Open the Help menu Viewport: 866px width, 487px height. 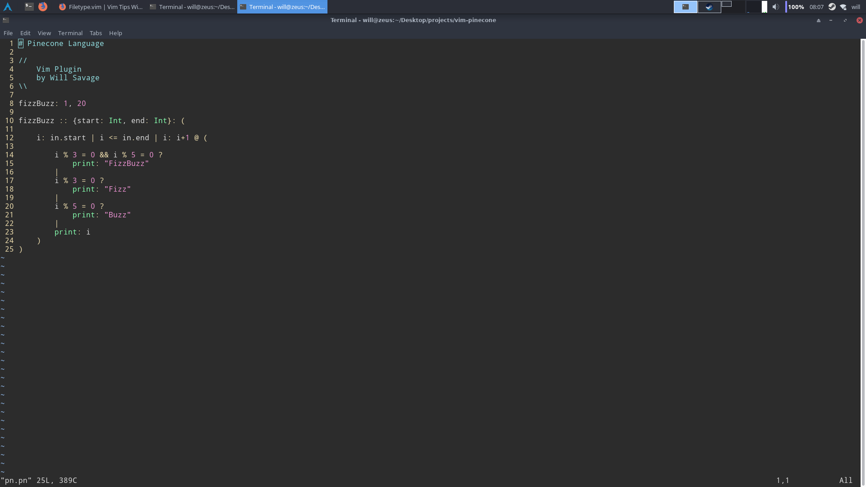point(115,33)
